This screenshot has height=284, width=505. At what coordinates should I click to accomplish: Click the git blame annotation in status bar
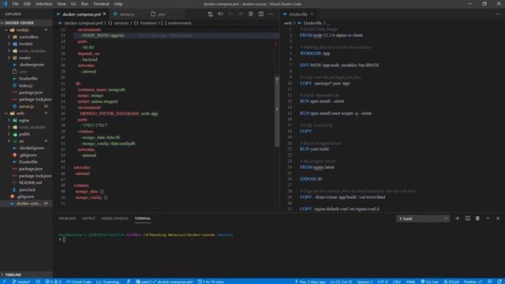(310, 282)
